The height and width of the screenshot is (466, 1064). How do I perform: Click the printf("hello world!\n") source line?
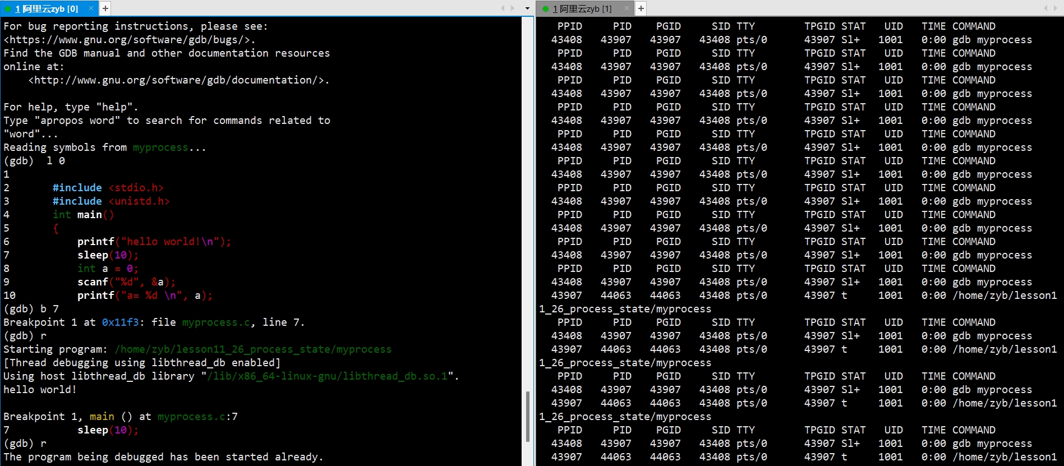point(154,242)
